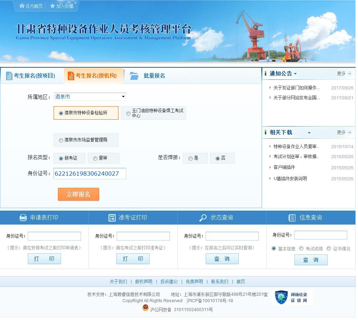Viewport: 358px width, 320px height.
Task: Collapse the 通知公告 panel arrow
Action: coord(296,74)
